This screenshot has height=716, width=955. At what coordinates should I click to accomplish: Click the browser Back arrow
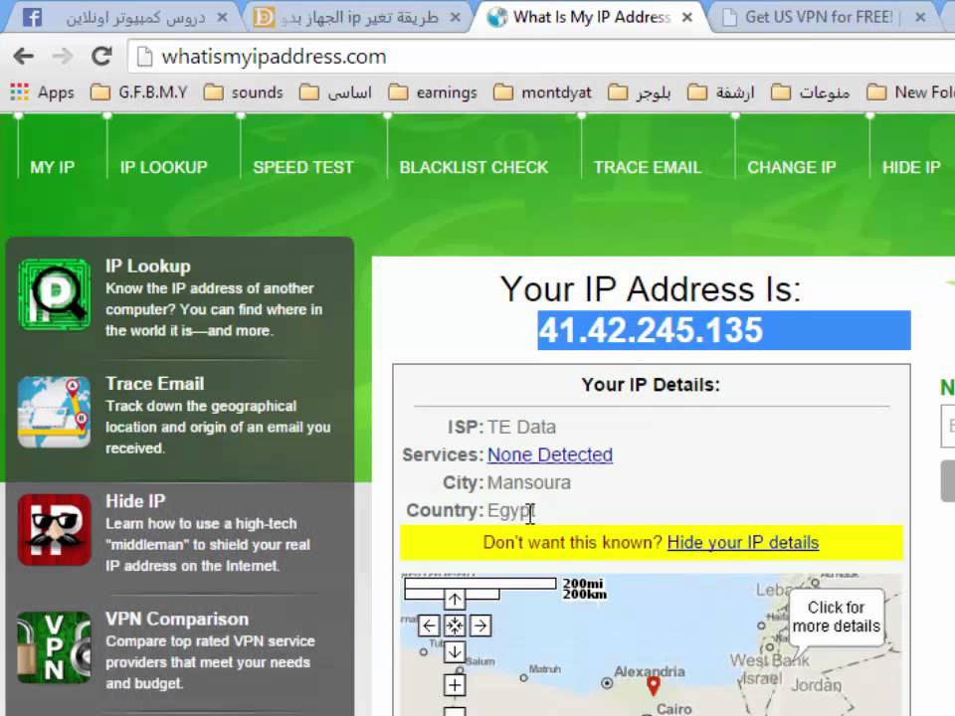tap(24, 57)
